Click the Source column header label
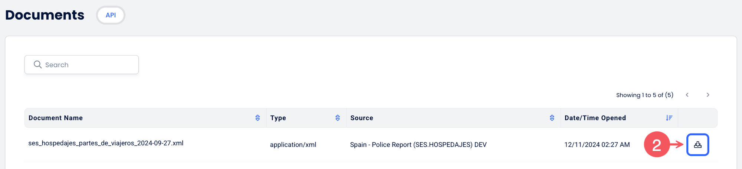The width and height of the screenshot is (742, 169). tap(362, 118)
